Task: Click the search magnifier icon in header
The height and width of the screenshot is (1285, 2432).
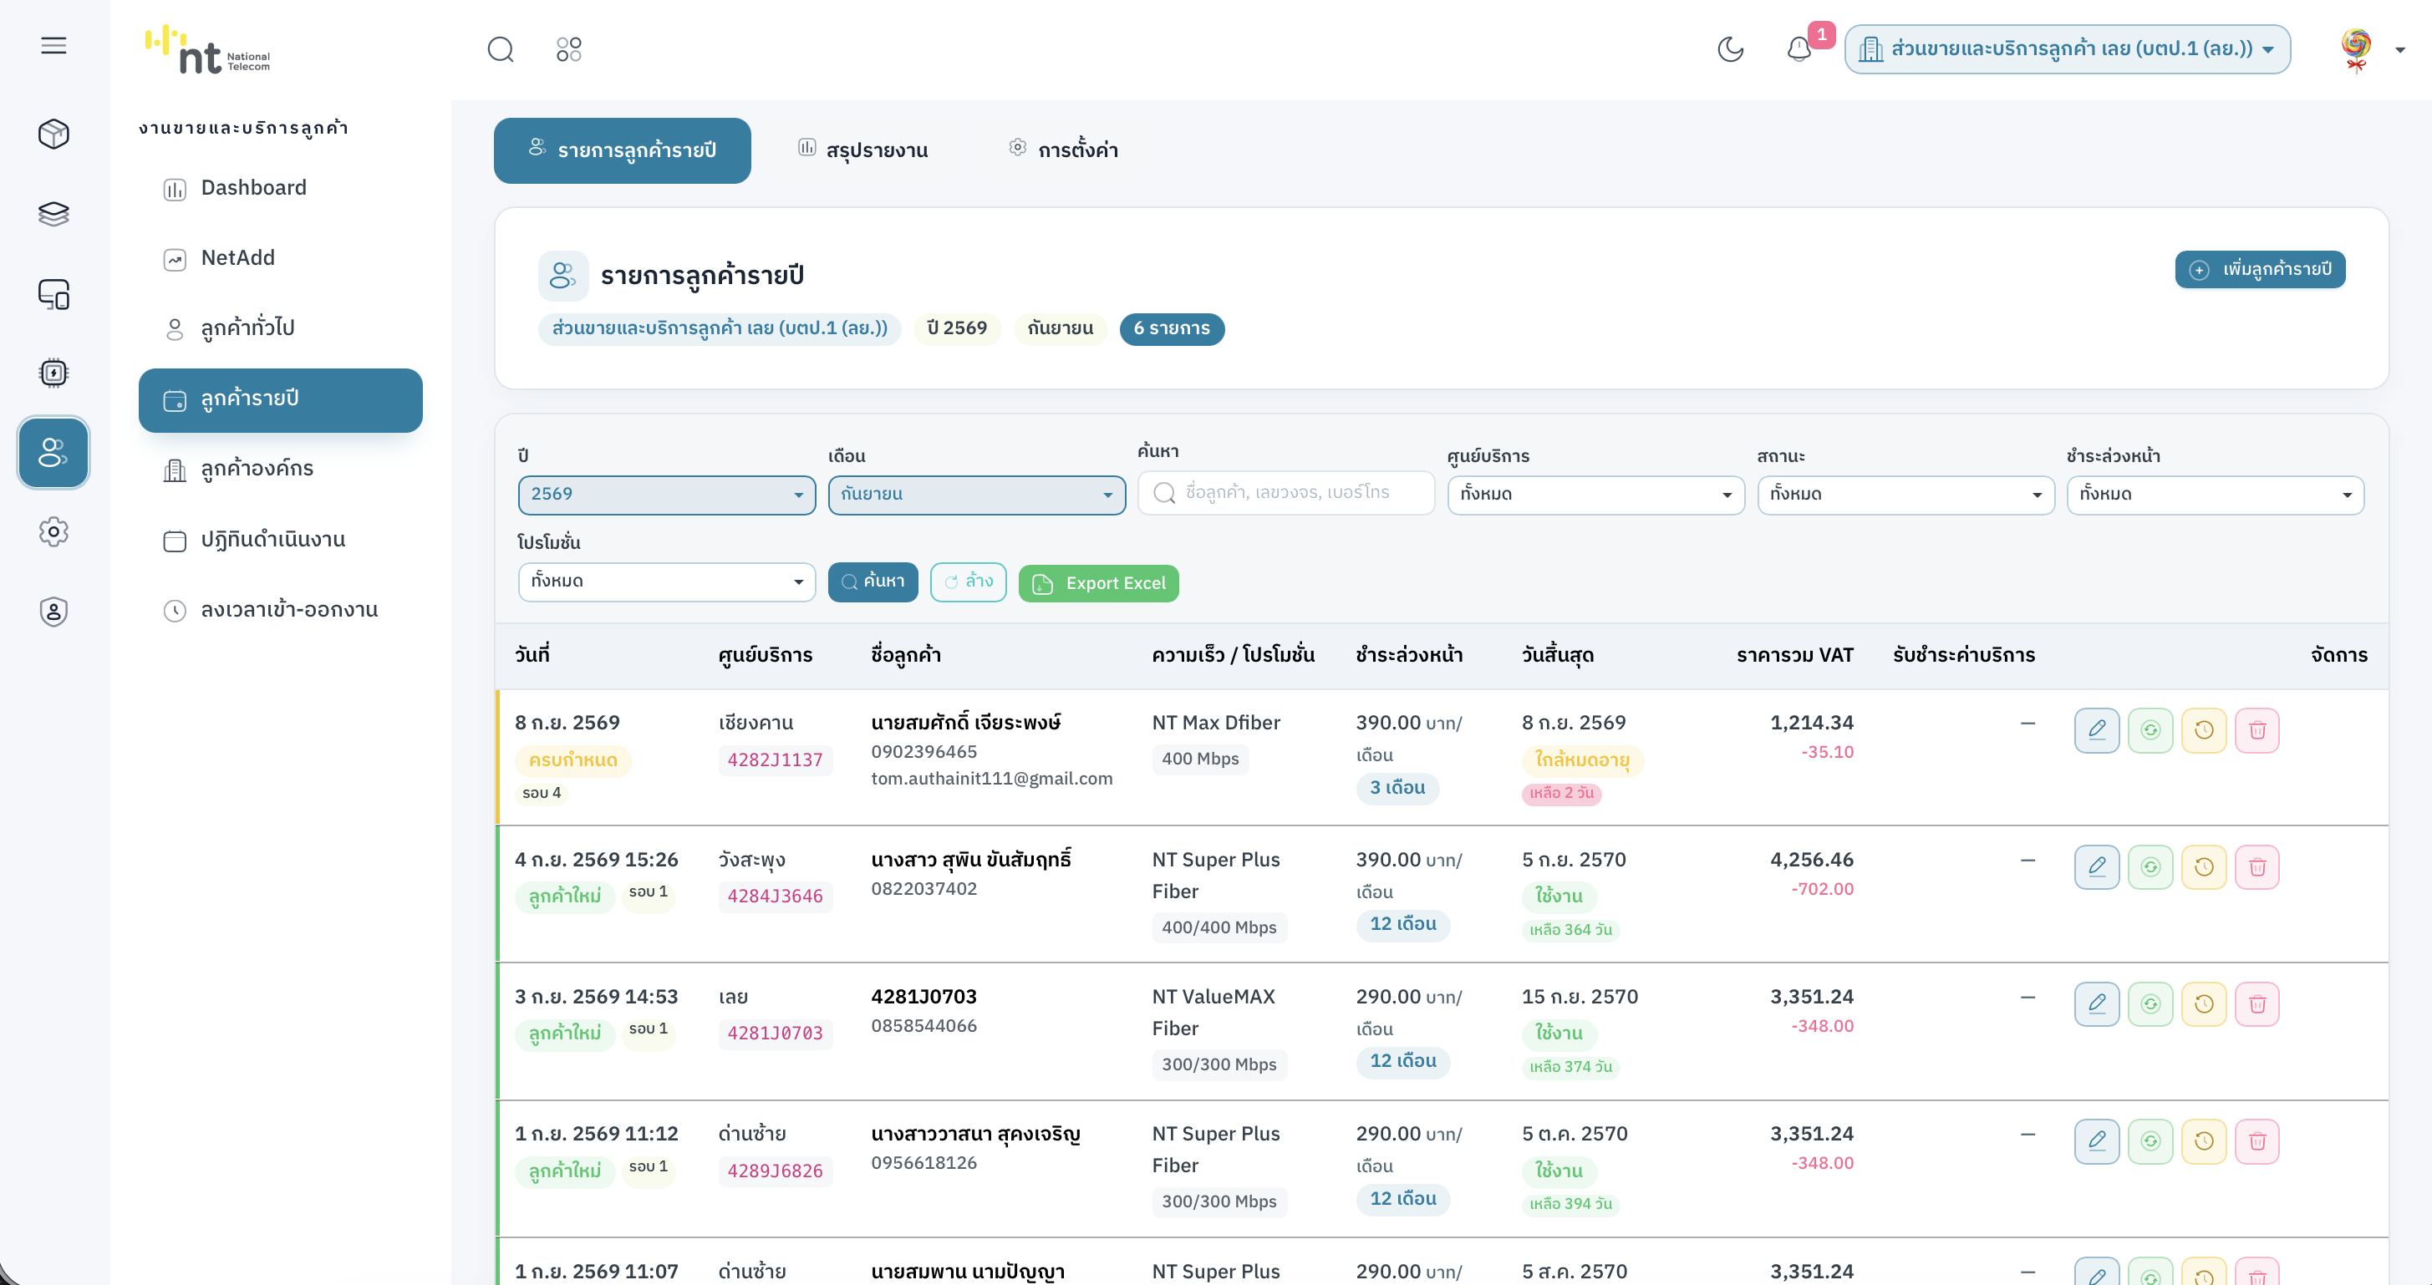Action: pos(501,49)
